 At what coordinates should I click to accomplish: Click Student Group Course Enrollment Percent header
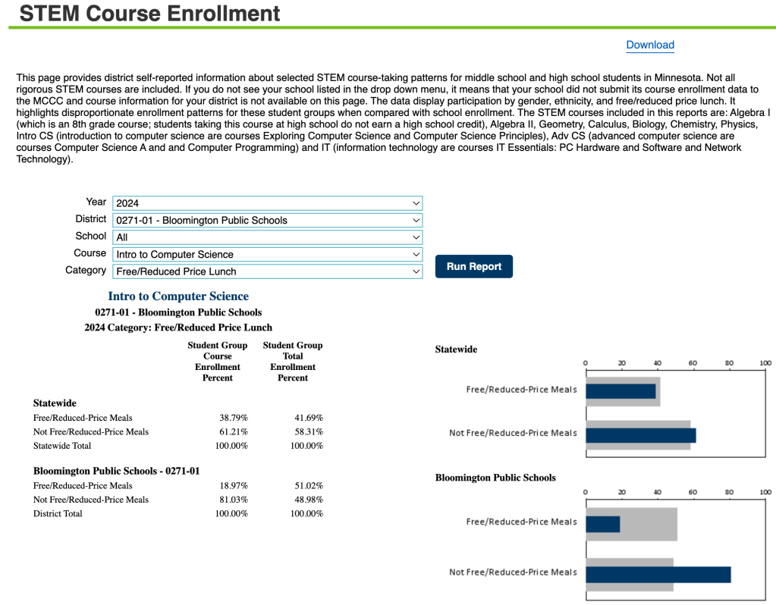(x=218, y=362)
